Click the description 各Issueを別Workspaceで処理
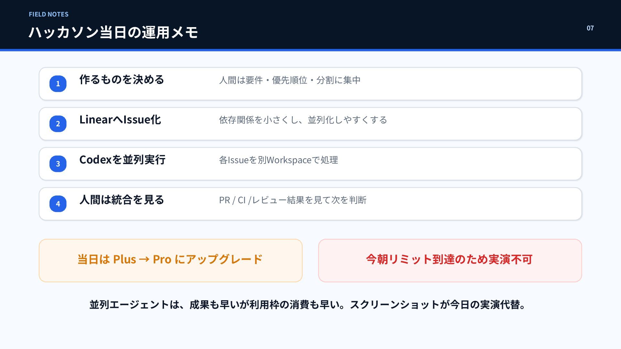The image size is (621, 349). point(278,160)
